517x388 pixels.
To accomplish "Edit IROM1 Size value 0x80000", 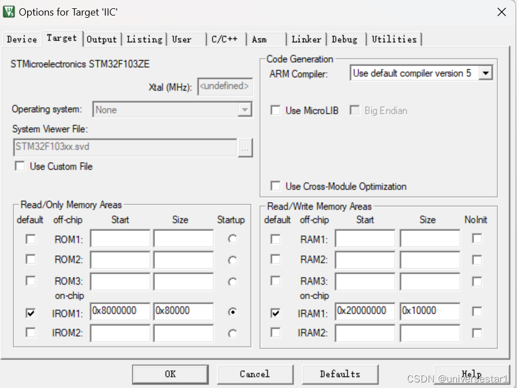I will pos(183,311).
